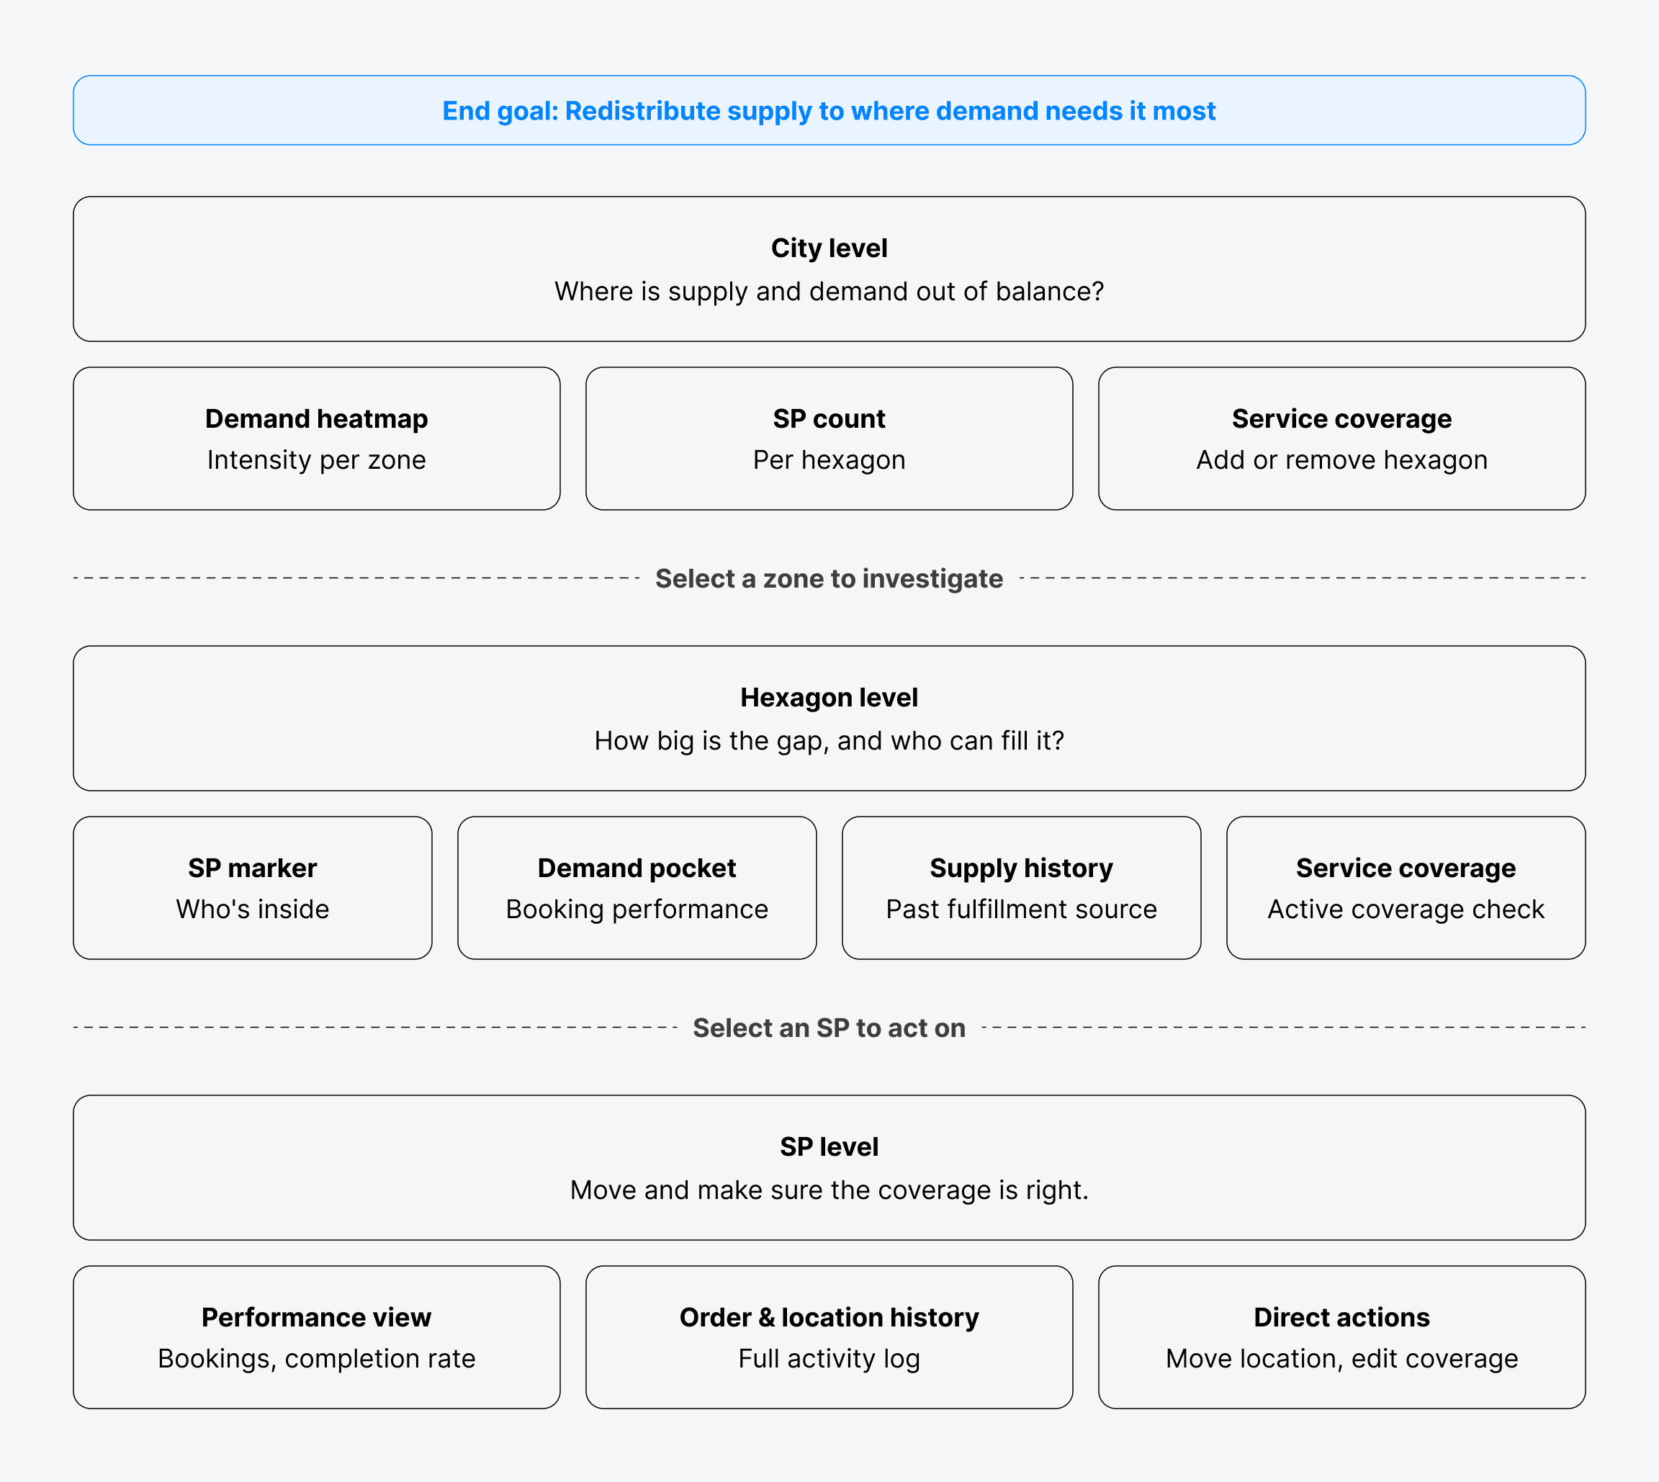1659x1482 pixels.
Task: Open the Supply history card
Action: click(x=1021, y=888)
